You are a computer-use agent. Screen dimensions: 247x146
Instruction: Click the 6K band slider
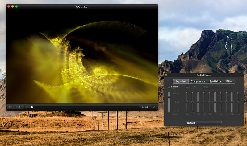(x=221, y=102)
